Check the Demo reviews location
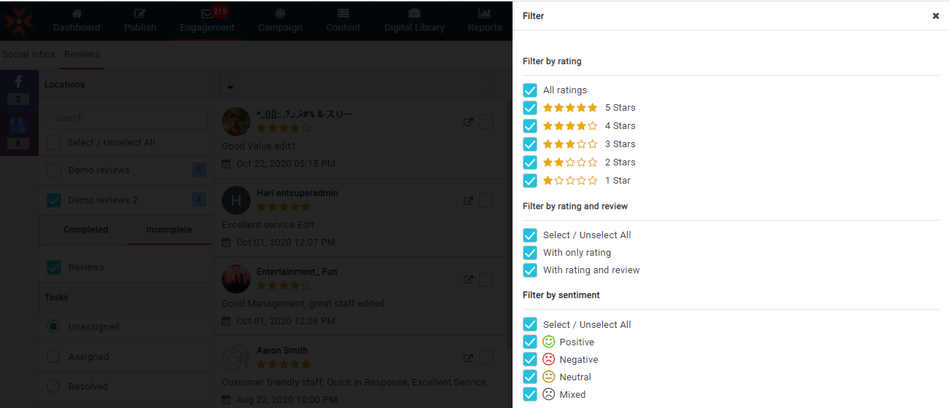 pos(54,170)
